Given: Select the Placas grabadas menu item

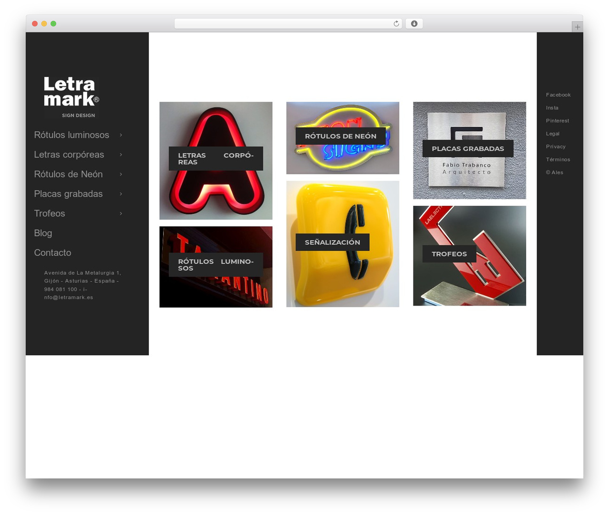Looking at the screenshot, I should [x=69, y=194].
